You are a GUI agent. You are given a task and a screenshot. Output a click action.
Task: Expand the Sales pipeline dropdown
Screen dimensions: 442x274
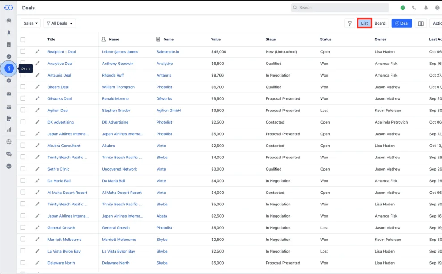point(30,23)
